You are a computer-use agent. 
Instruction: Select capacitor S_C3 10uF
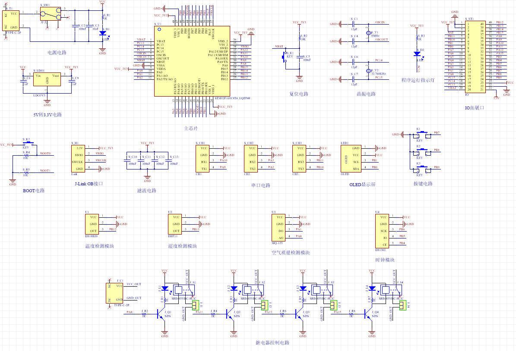[89, 26]
